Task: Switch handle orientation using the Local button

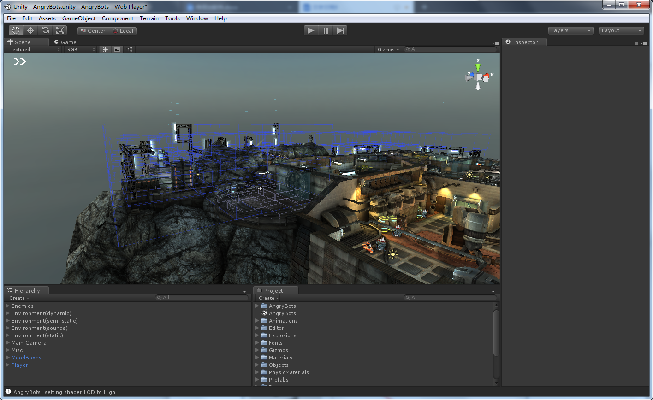Action: pyautogui.click(x=122, y=30)
